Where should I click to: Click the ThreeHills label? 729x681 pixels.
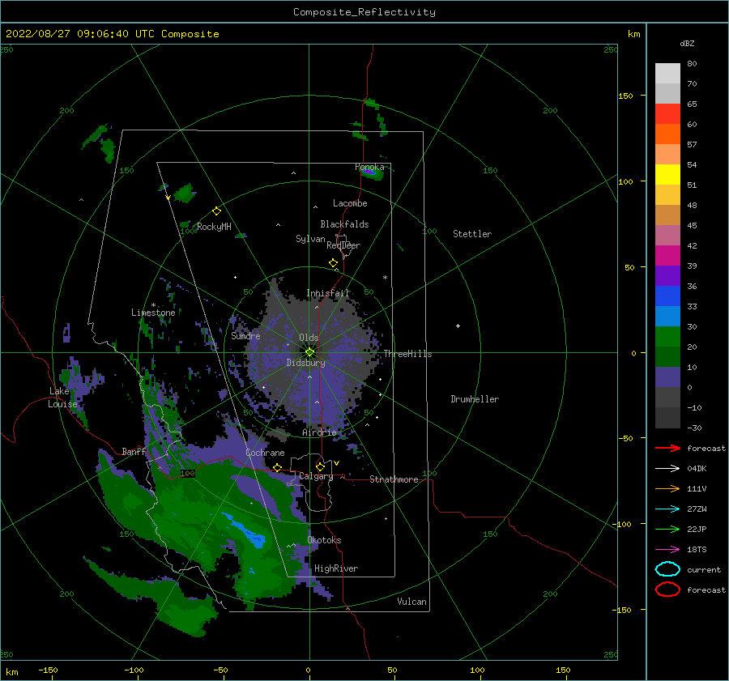point(407,354)
